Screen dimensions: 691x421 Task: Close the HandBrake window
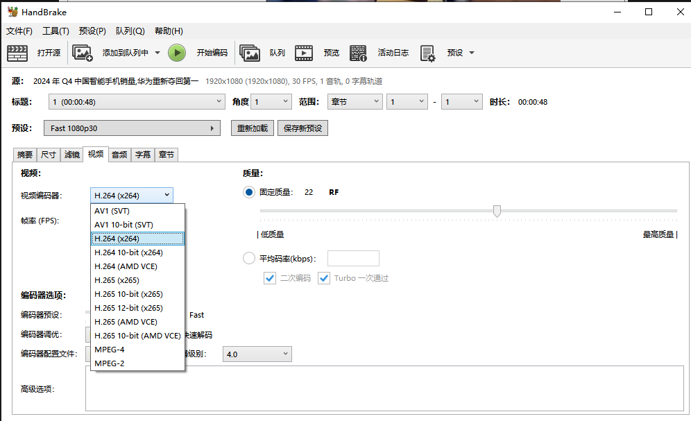click(680, 12)
